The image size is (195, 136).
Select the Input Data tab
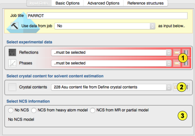(x=39, y=3)
